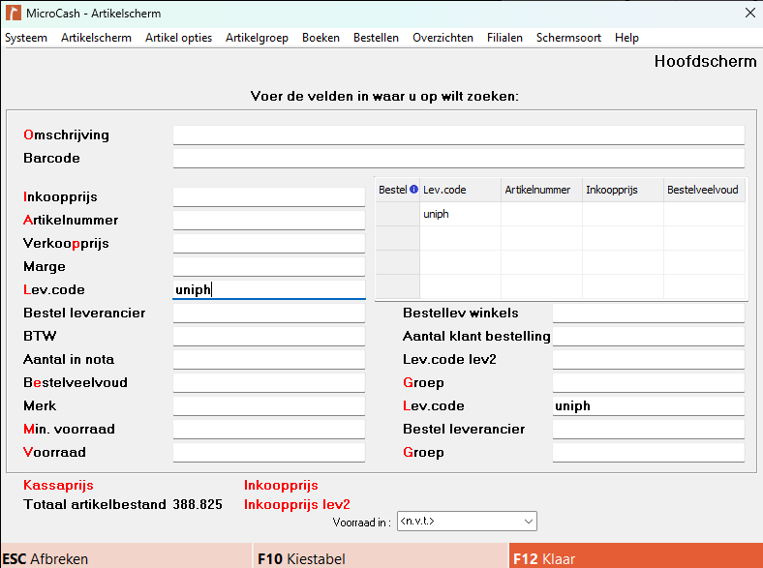This screenshot has height=568, width=763.
Task: Open the Artikelscherm menu
Action: click(96, 38)
